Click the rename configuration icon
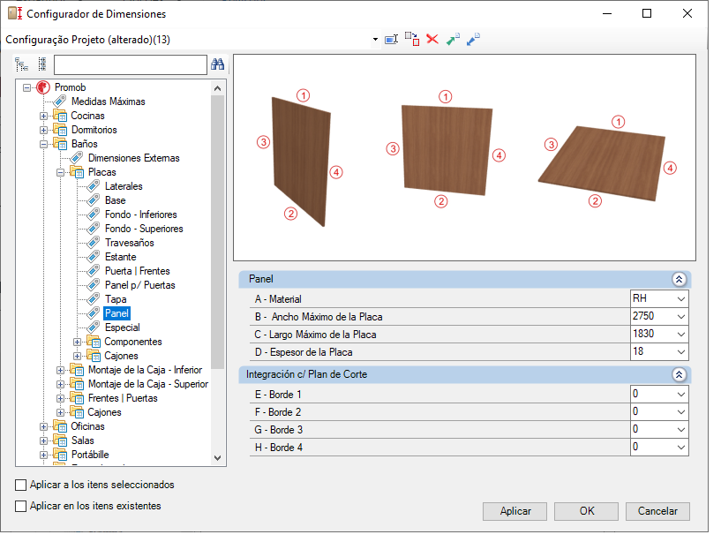721x542 pixels. click(x=391, y=40)
